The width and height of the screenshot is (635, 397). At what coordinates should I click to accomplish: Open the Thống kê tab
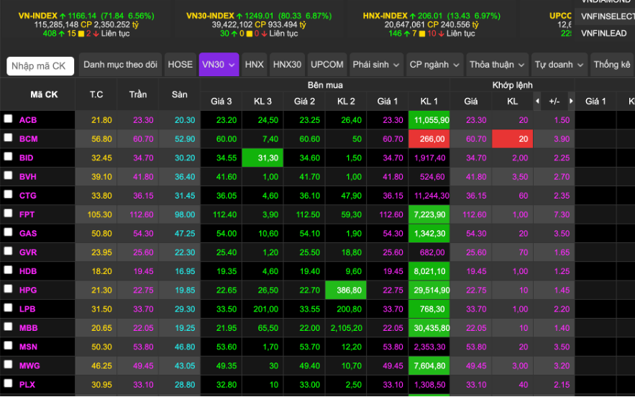[612, 65]
